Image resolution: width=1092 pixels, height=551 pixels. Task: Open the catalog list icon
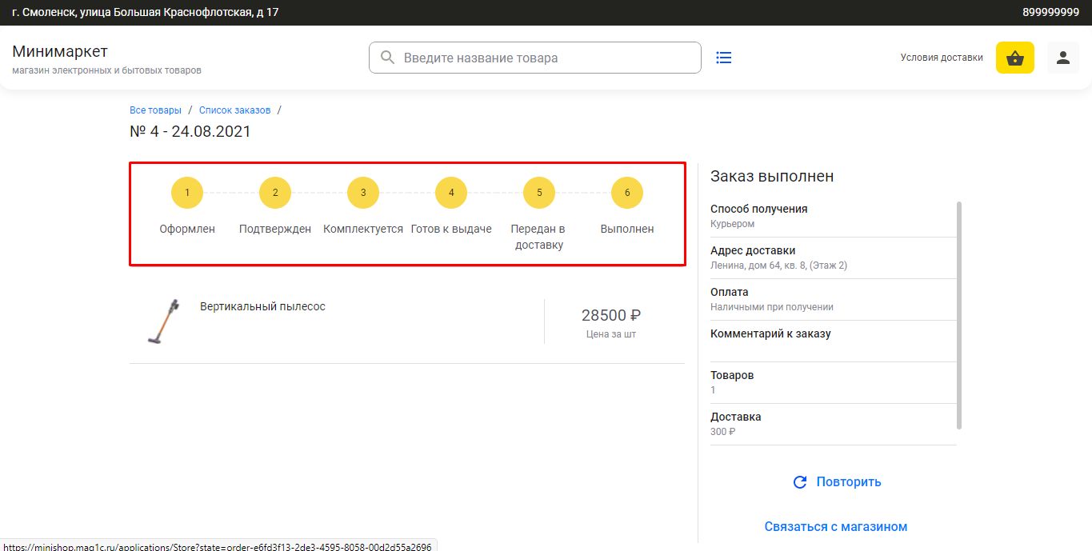click(x=723, y=58)
